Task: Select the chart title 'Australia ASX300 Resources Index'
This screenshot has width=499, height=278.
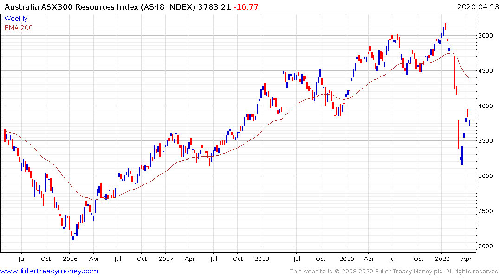Action: click(x=72, y=7)
